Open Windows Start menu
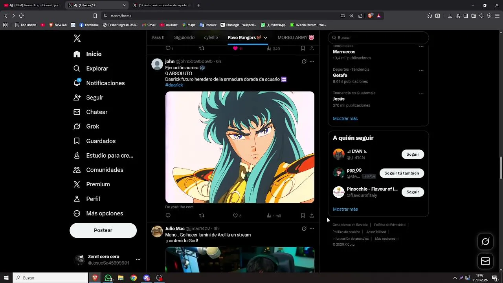 pos(6,278)
